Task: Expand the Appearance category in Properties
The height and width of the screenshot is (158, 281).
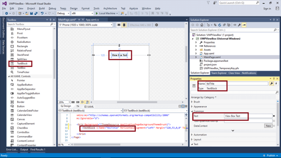Action: [192, 106]
